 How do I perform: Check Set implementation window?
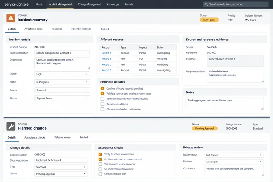click(100, 169)
